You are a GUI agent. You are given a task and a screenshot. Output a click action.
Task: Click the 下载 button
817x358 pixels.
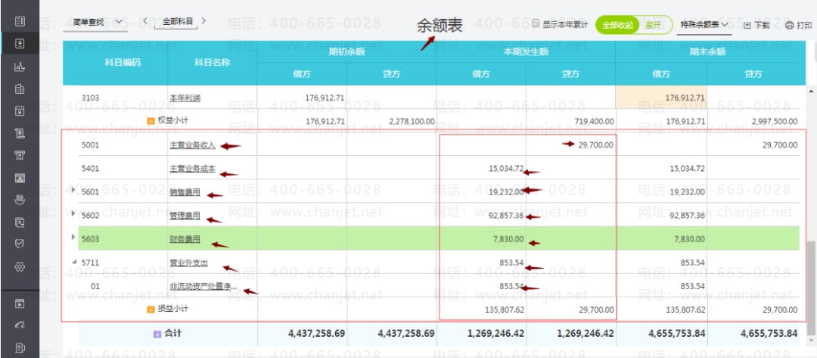click(x=756, y=25)
